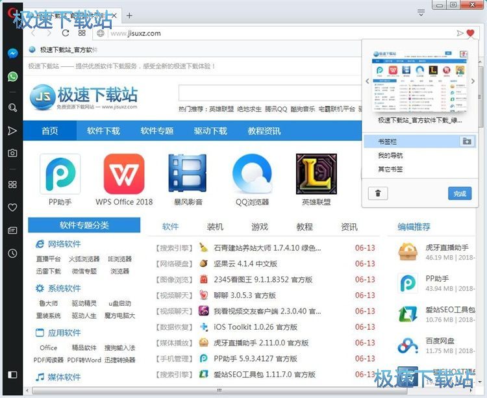Open the 教程资讯 navigation tab

(x=264, y=131)
